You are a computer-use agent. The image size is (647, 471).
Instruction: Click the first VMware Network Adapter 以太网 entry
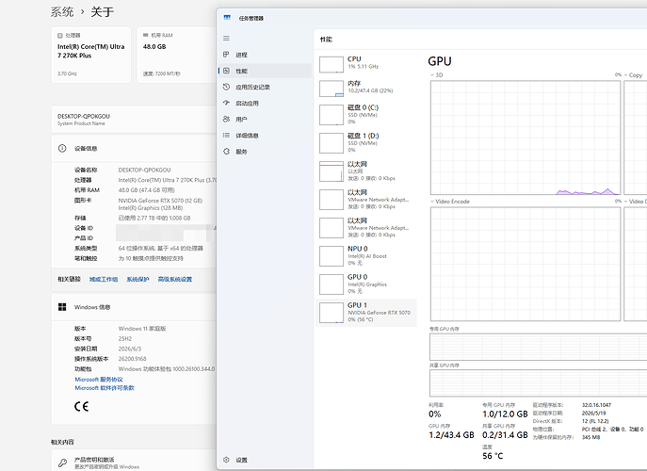[366, 200]
